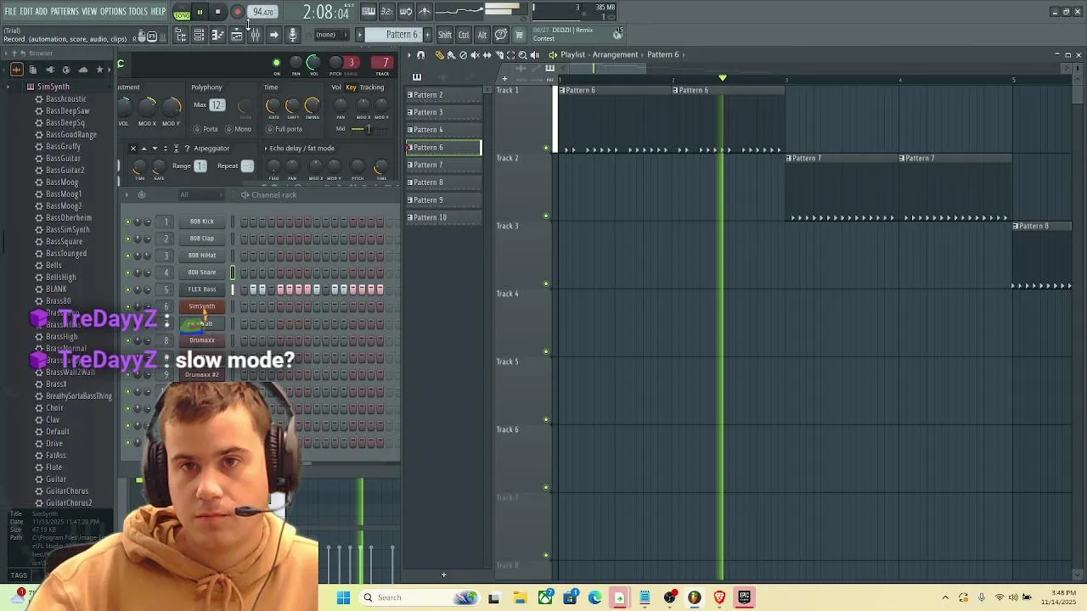The width and height of the screenshot is (1087, 611).
Task: Open the EDIT menu
Action: point(26,11)
